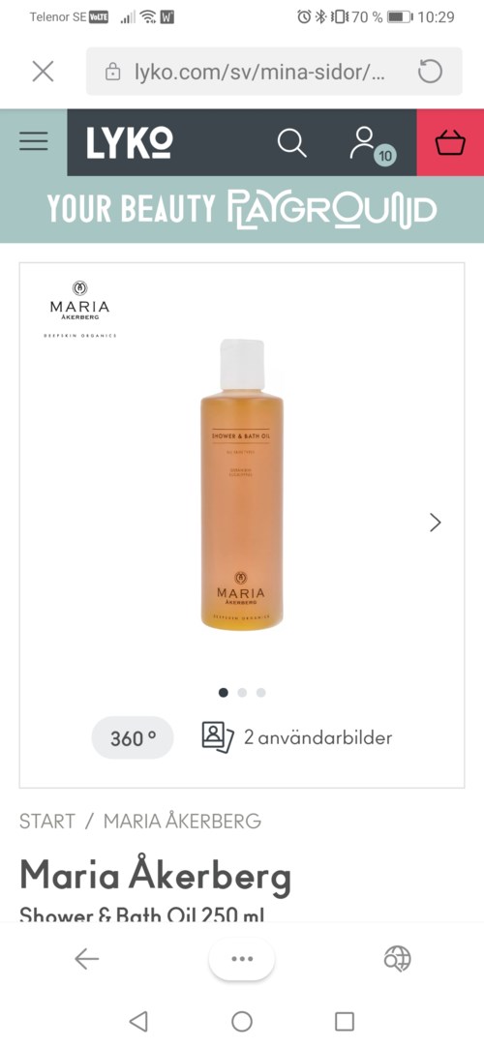
Task: Go to START breadcrumb
Action: (46, 822)
